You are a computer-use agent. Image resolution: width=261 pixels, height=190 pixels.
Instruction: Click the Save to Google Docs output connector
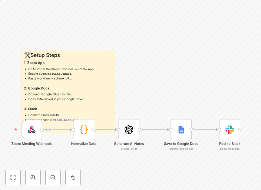pyautogui.click(x=192, y=130)
